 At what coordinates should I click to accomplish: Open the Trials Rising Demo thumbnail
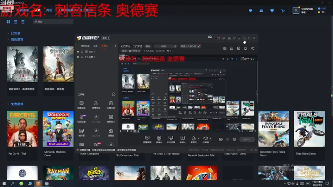click(x=309, y=129)
